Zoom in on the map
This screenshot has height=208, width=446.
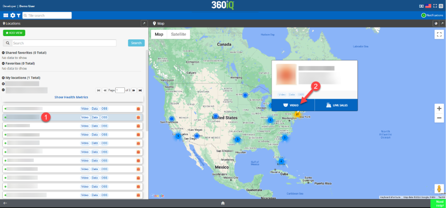pos(439,108)
